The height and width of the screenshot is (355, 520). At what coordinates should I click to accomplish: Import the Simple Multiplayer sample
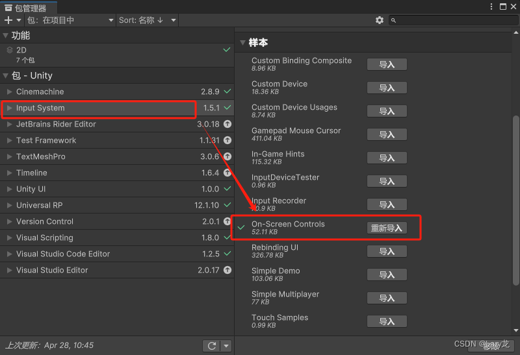tap(387, 298)
